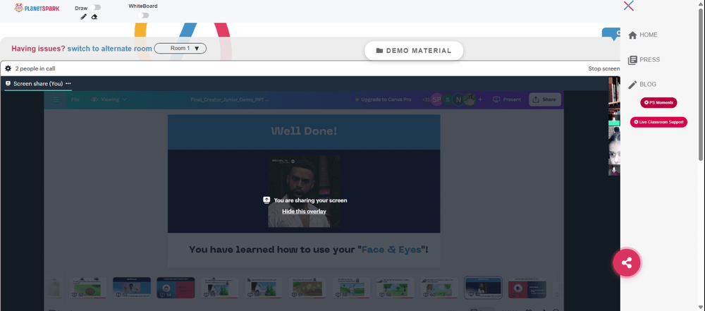The image size is (705, 311).
Task: Click Stop screen share button
Action: [604, 68]
